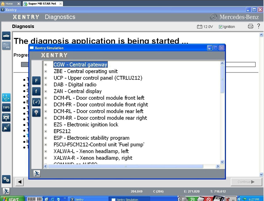Click the 6:27 PM system clock

[x=254, y=199]
